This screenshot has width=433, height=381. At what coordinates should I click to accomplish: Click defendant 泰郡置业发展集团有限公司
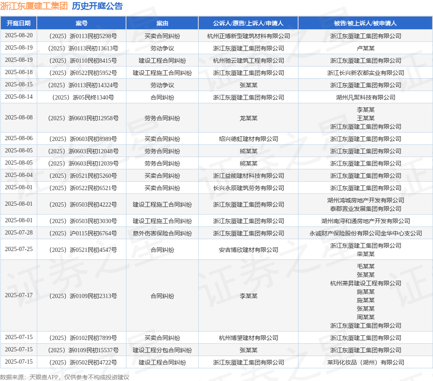[366, 209]
